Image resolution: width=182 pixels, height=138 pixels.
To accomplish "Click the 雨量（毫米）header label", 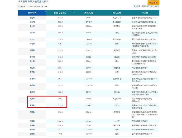I will pyautogui.click(x=60, y=13).
